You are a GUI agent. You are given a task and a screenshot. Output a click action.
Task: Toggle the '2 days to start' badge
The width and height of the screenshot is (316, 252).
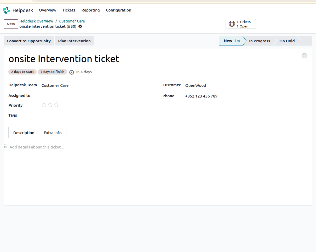(x=22, y=72)
